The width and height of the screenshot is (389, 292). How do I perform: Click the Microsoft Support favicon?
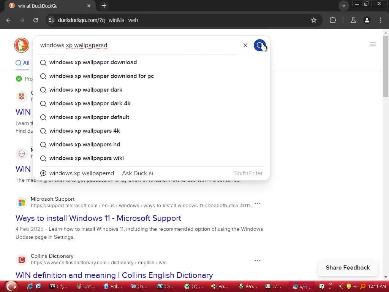pyautogui.click(x=22, y=202)
